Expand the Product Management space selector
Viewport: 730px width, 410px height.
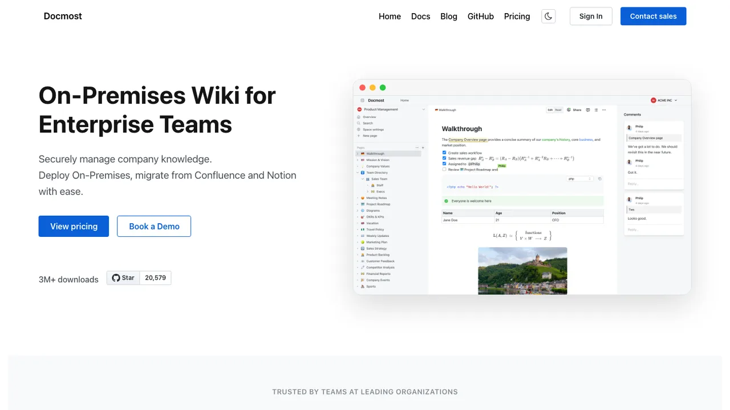coord(391,109)
